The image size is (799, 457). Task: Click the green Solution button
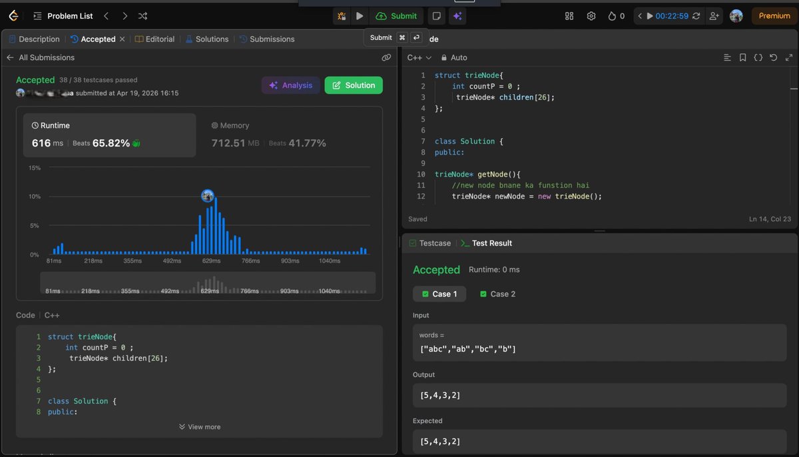click(354, 85)
